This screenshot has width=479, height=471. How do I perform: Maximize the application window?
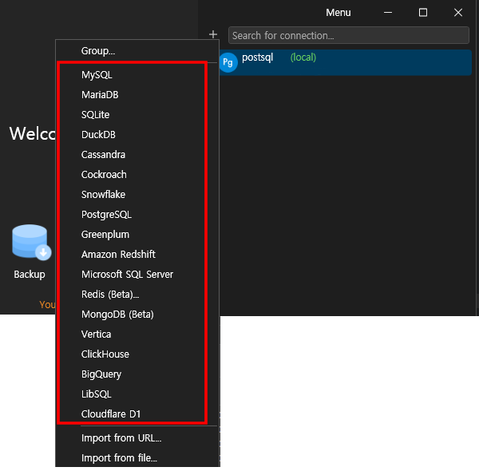[423, 13]
